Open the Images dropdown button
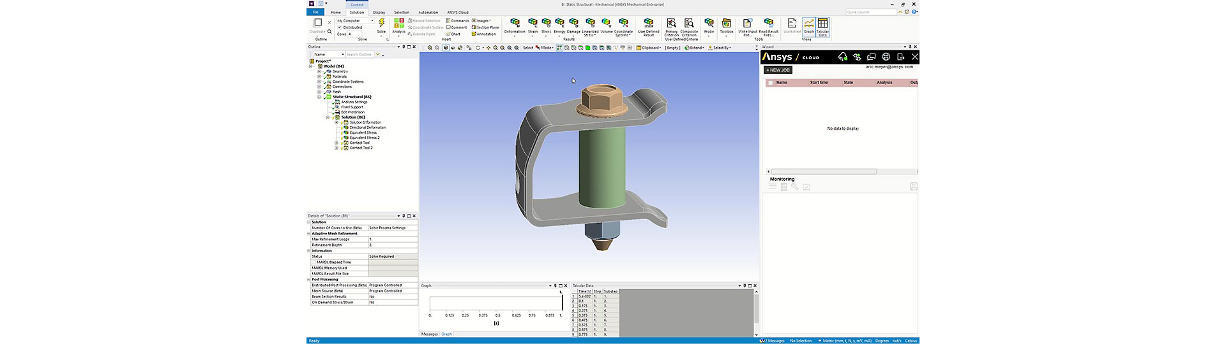This screenshot has height=344, width=1226. pos(482,20)
